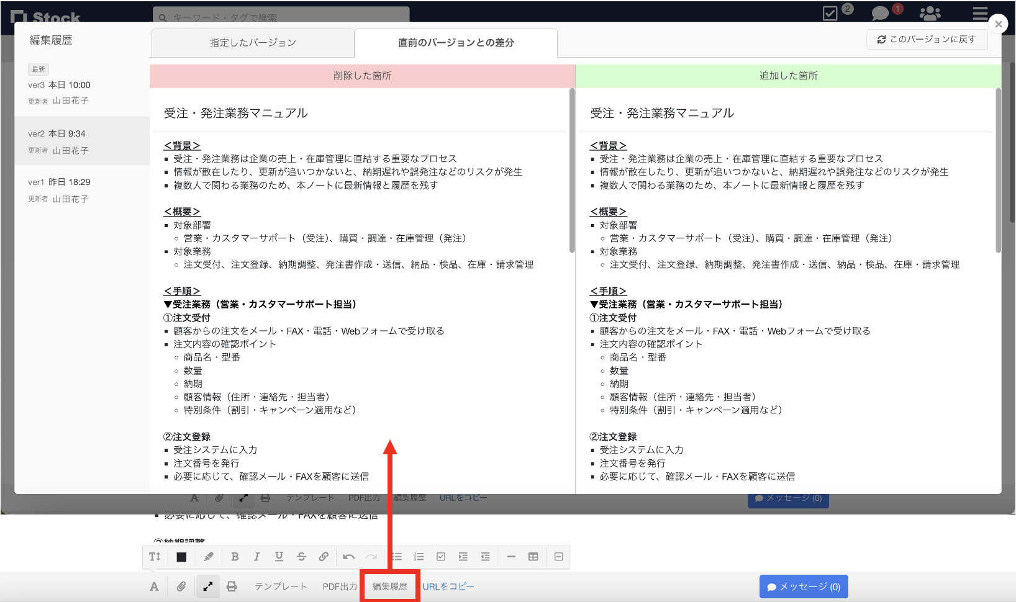Insert a table into the note
The width and height of the screenshot is (1016, 602).
point(533,557)
